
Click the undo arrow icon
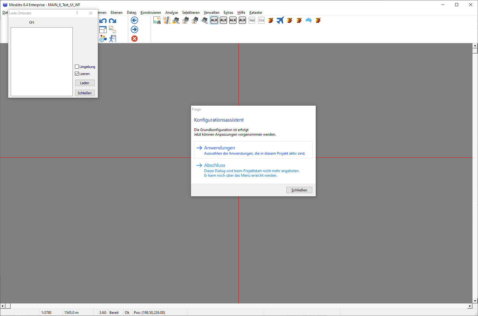point(103,21)
